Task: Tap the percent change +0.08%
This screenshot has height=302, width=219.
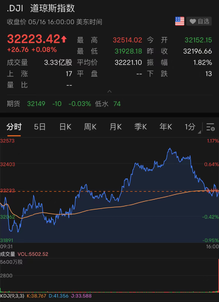Action: (x=44, y=50)
